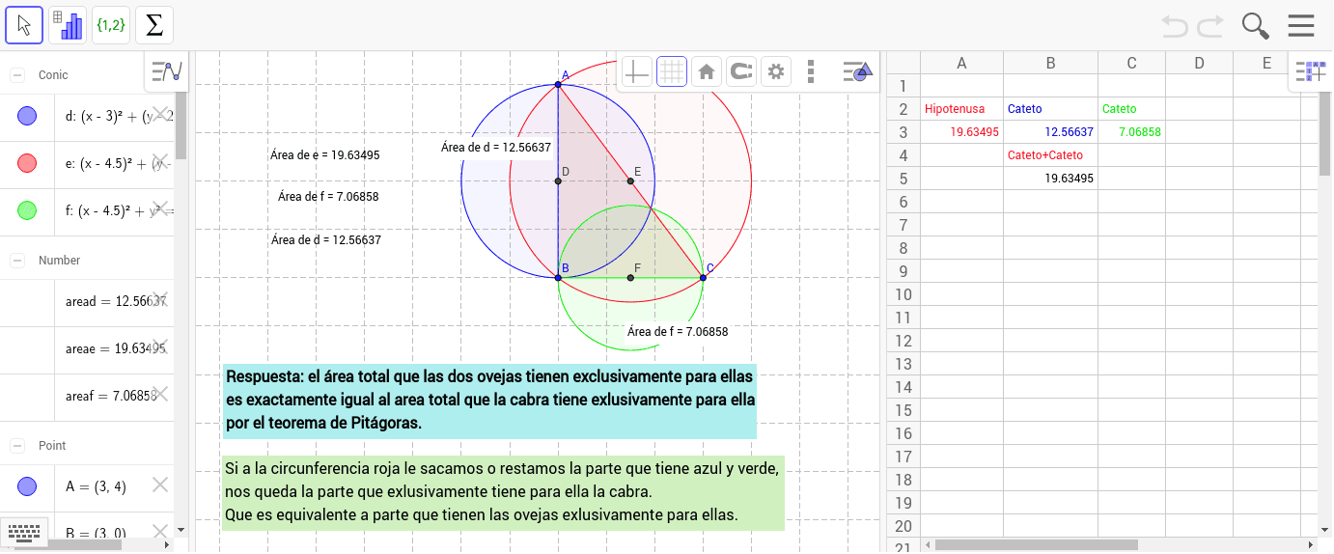Select the Move arrow tool
1334x554 pixels.
pyautogui.click(x=24, y=25)
